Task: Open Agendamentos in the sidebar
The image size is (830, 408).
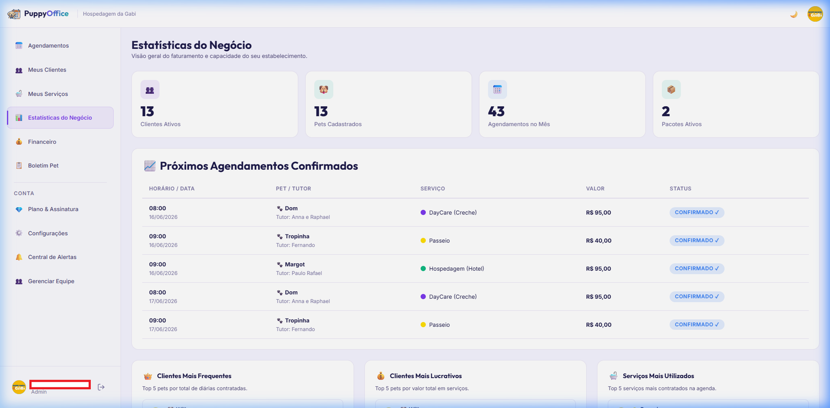Action: click(x=60, y=46)
